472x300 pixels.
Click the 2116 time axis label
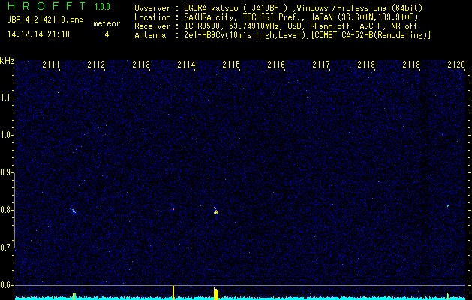pos(276,64)
